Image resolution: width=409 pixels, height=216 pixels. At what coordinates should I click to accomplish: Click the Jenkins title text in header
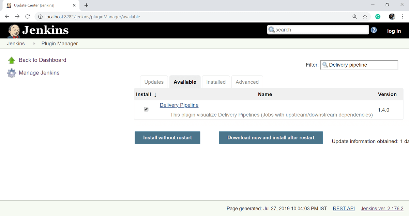pyautogui.click(x=45, y=31)
